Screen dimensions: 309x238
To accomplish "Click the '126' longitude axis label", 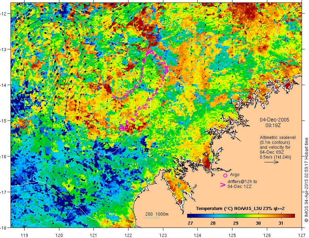I will point(267,235).
